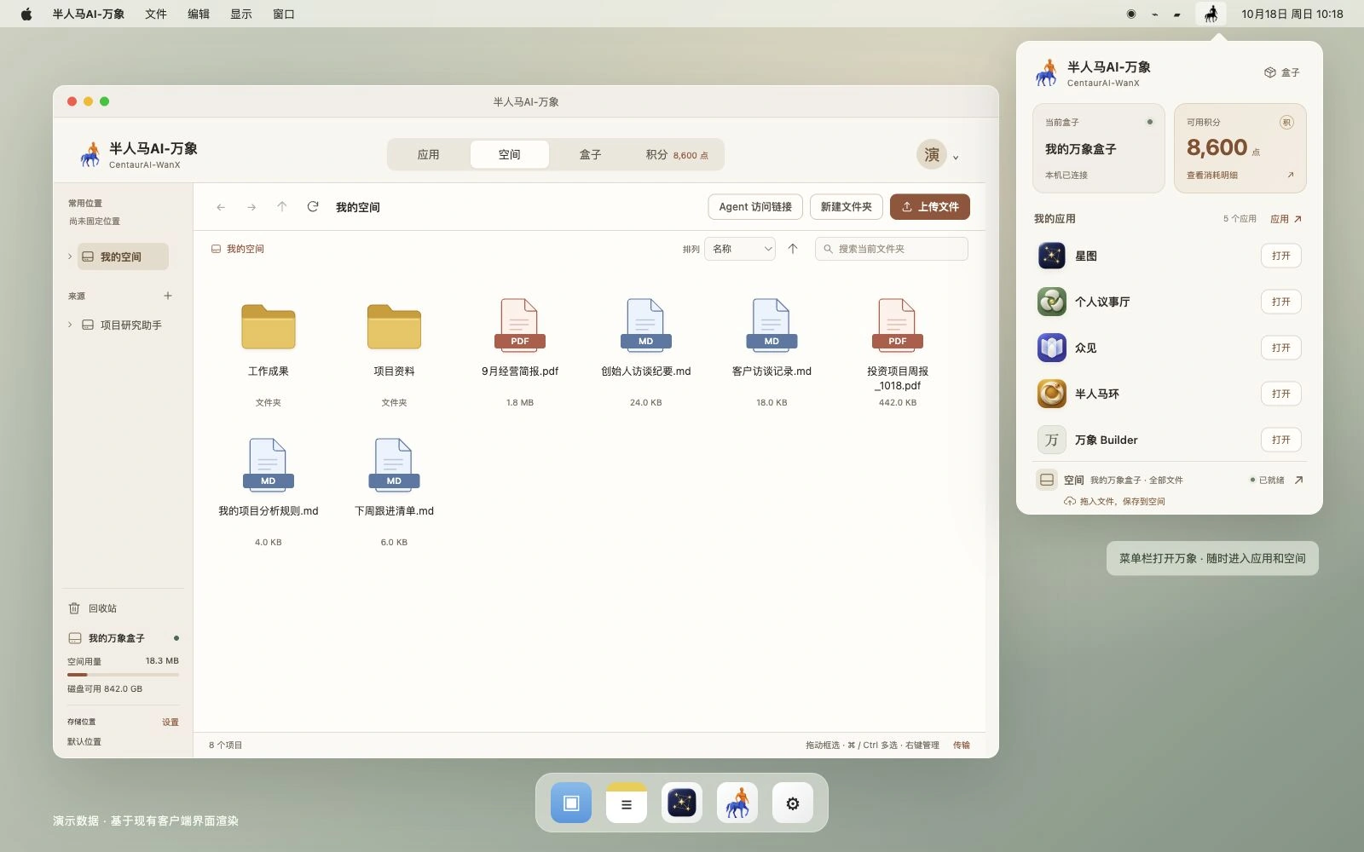The width and height of the screenshot is (1364, 852).
Task: Go back with the left arrow icon
Action: [221, 207]
